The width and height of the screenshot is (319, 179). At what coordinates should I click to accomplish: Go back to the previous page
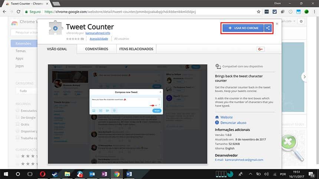4,12
